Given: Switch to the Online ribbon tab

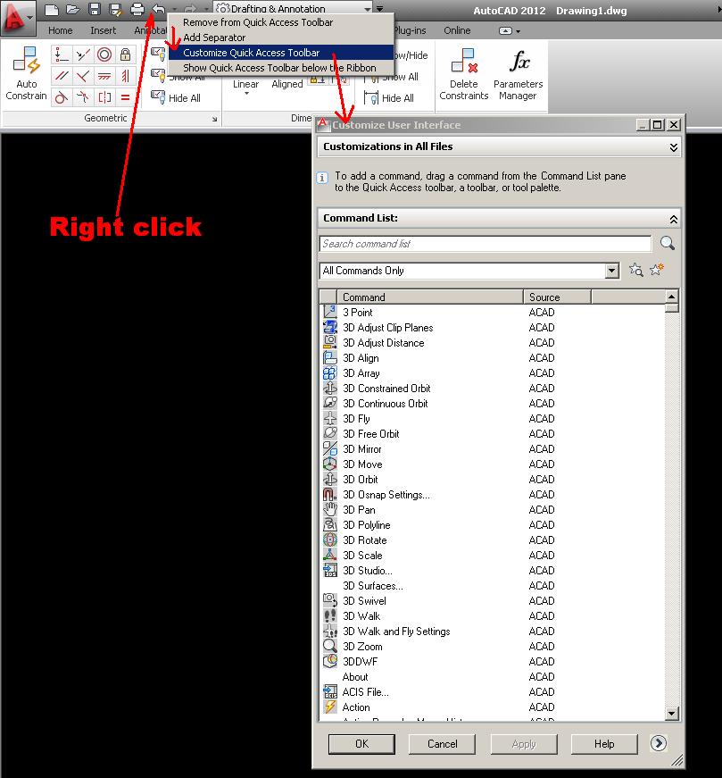Looking at the screenshot, I should [x=457, y=30].
